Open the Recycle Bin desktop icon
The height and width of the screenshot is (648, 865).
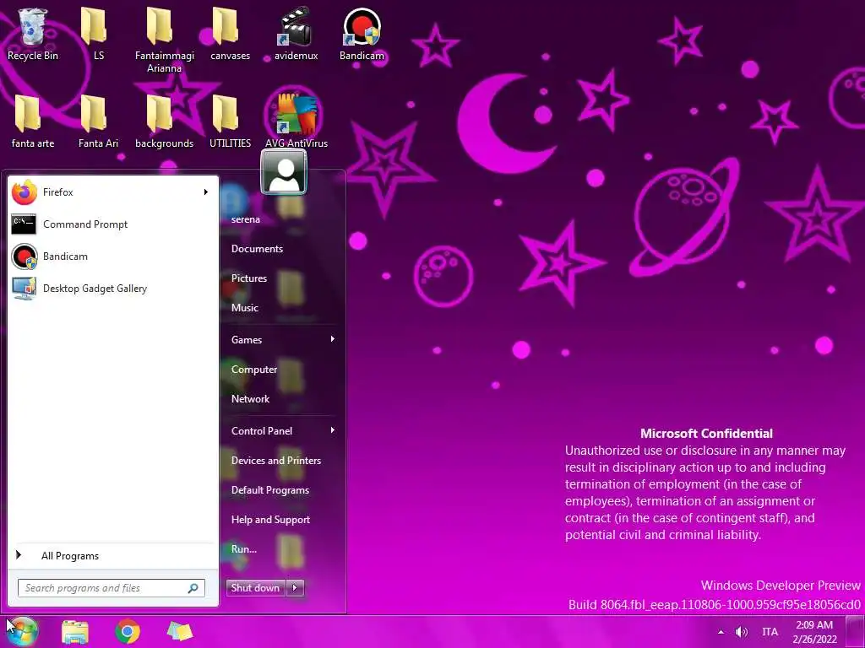tap(33, 34)
